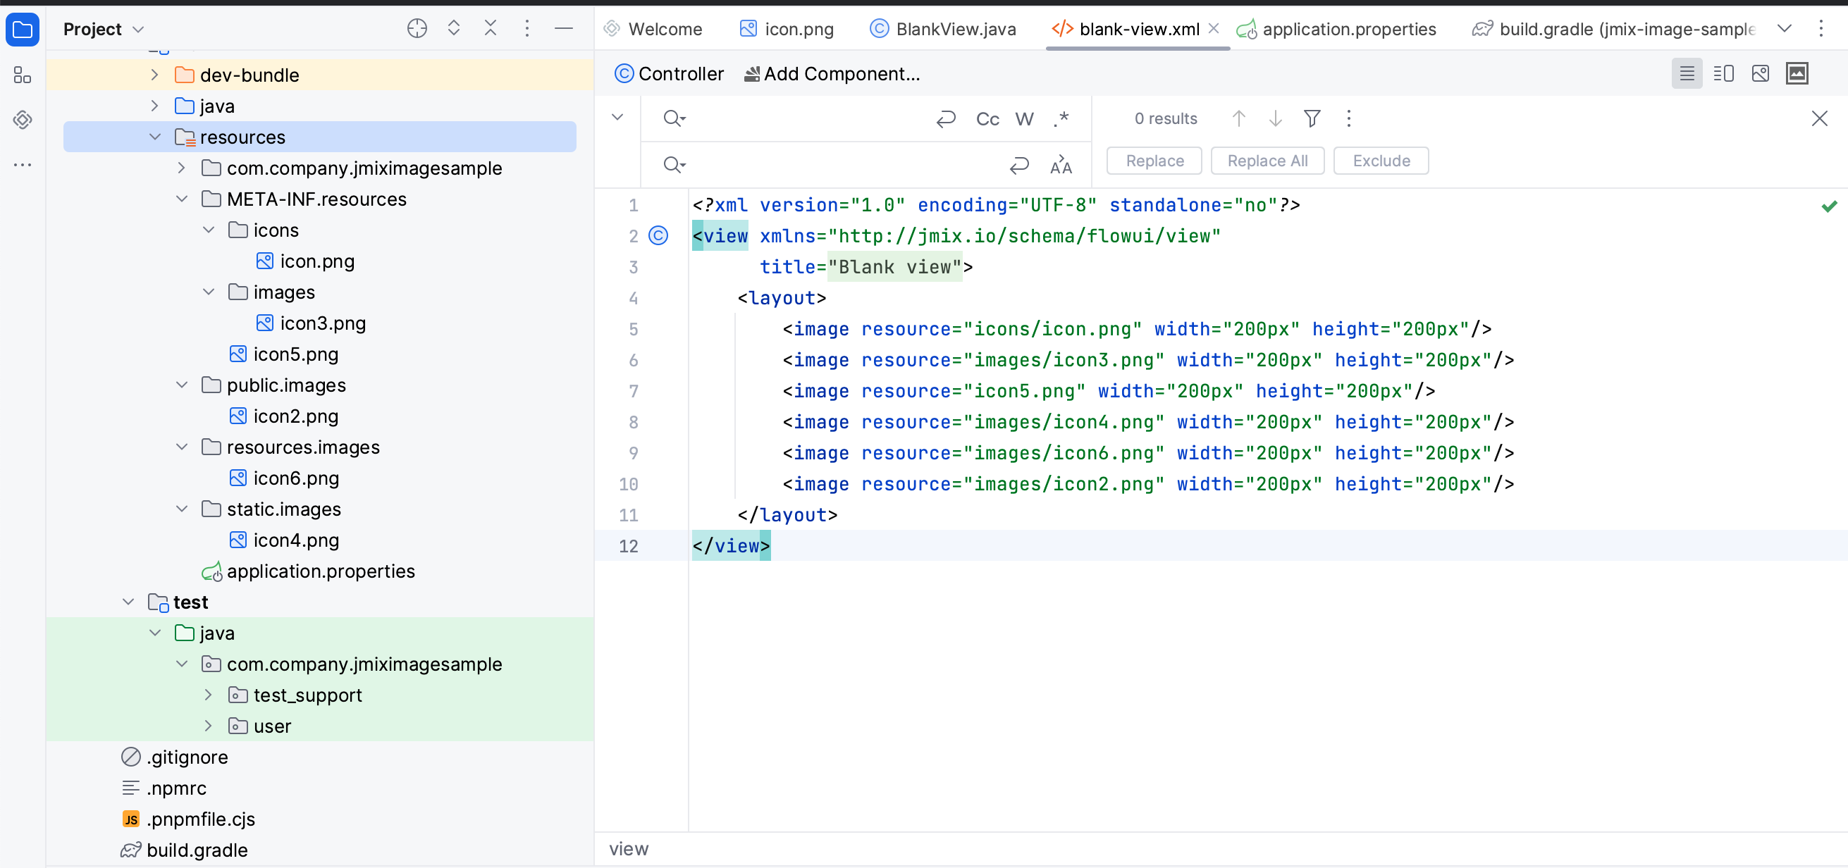Toggle Words (W) search option
The height and width of the screenshot is (868, 1848).
pyautogui.click(x=1023, y=119)
